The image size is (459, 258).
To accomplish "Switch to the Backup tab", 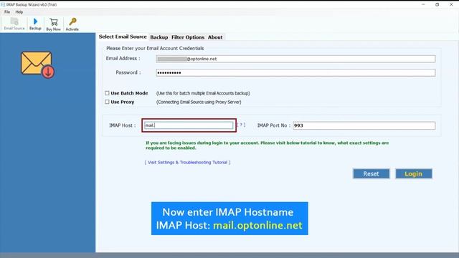I will (159, 37).
